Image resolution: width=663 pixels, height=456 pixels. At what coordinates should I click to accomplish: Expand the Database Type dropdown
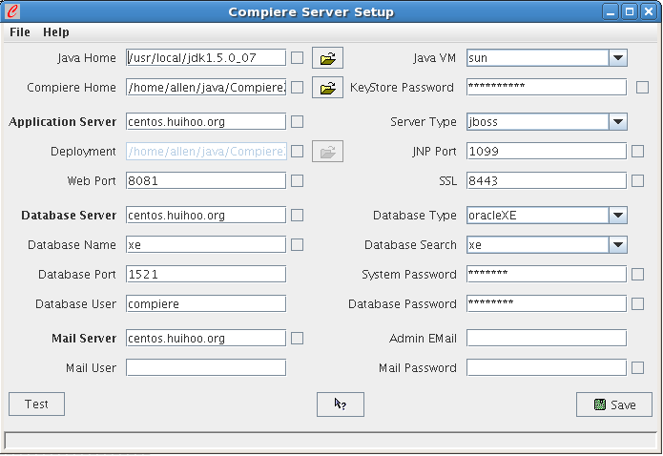point(617,215)
